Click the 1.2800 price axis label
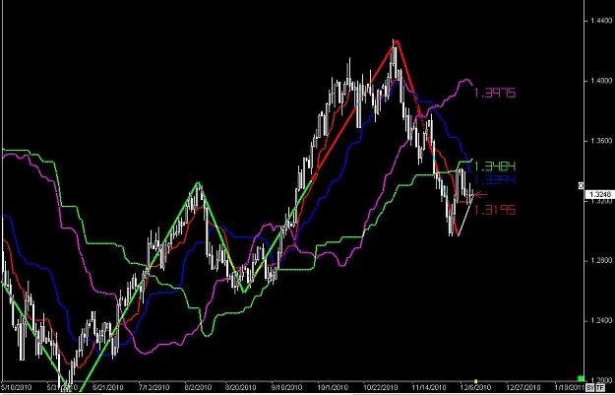Viewport: 615px width, 395px height. click(x=603, y=260)
